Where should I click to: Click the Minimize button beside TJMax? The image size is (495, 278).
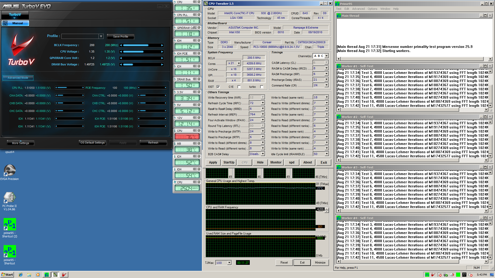click(320, 263)
